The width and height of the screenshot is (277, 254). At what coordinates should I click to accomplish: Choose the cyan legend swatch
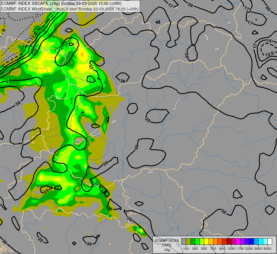point(261,241)
